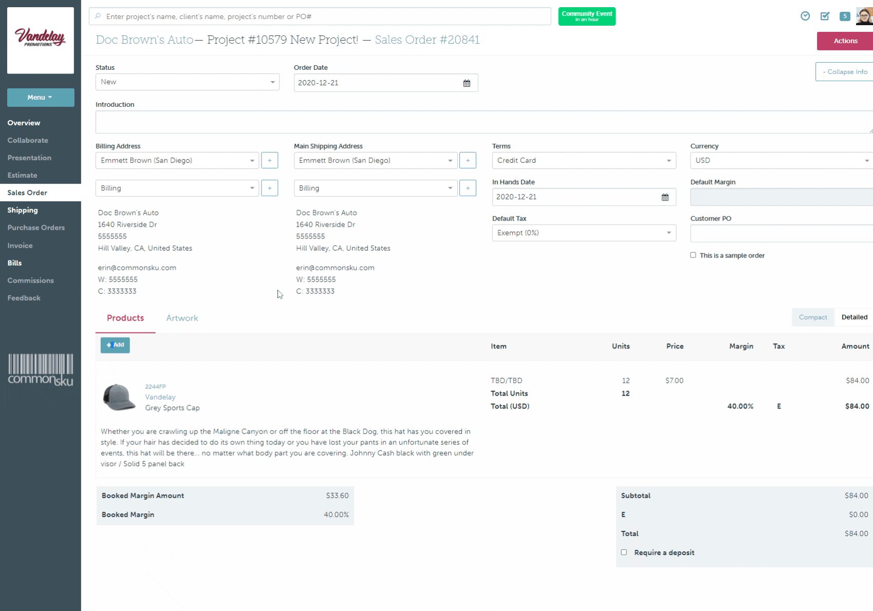Switch to Compact product view
Screen dimensions: 873x611
(813, 318)
